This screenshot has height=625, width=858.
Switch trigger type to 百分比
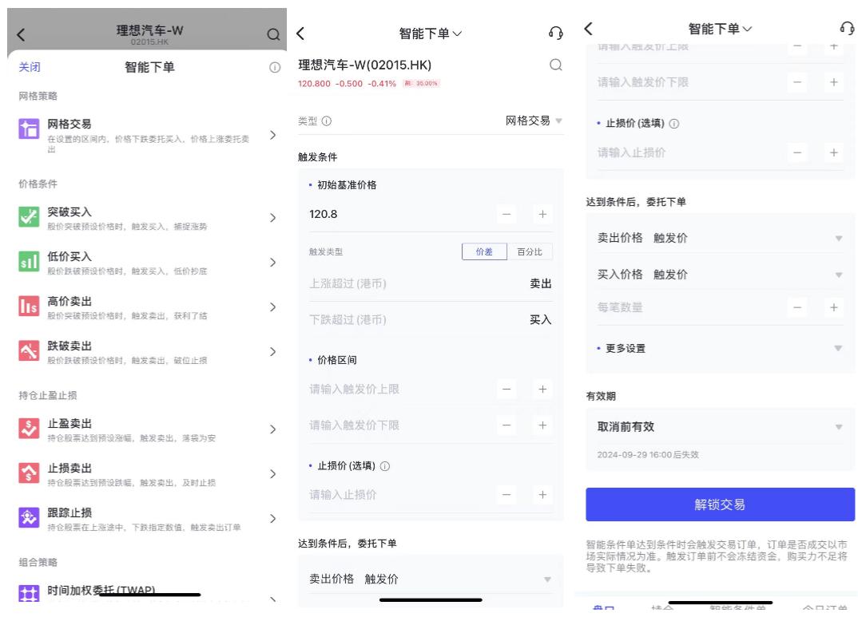(529, 251)
